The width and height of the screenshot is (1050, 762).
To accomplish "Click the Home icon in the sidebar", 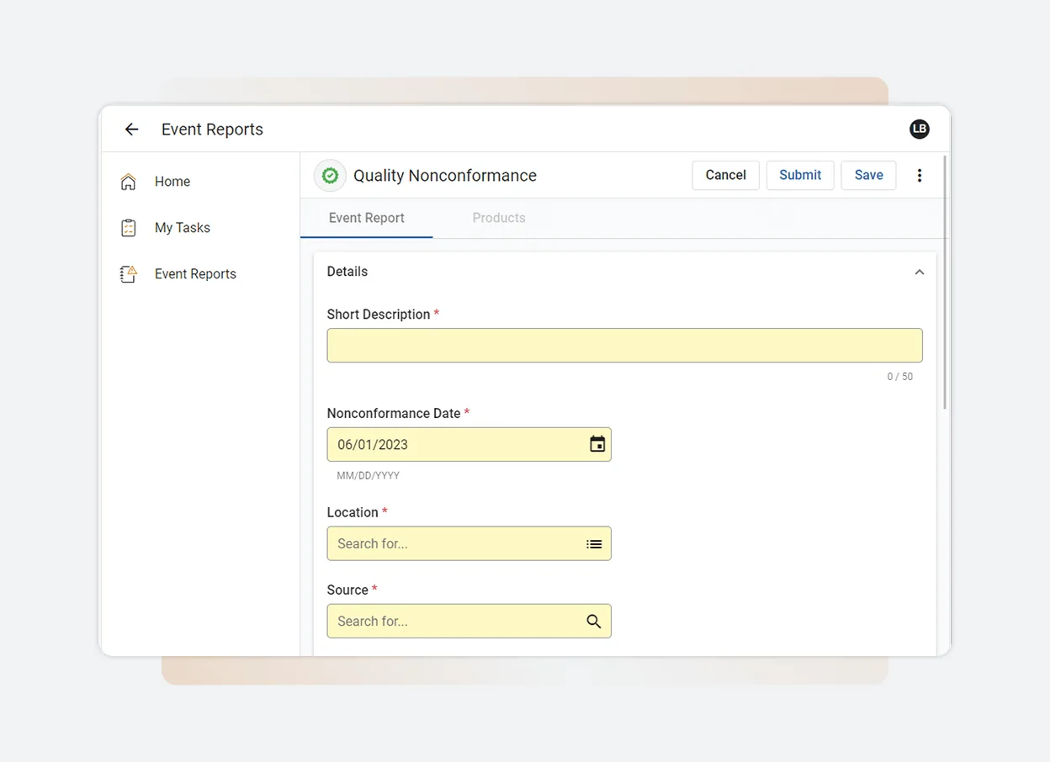I will point(127,181).
